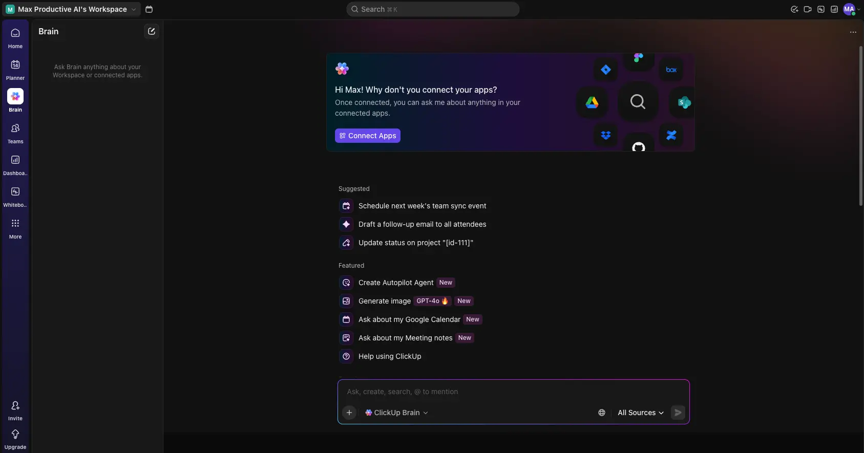
Task: Click the quick create task icon in top bar
Action: (794, 9)
